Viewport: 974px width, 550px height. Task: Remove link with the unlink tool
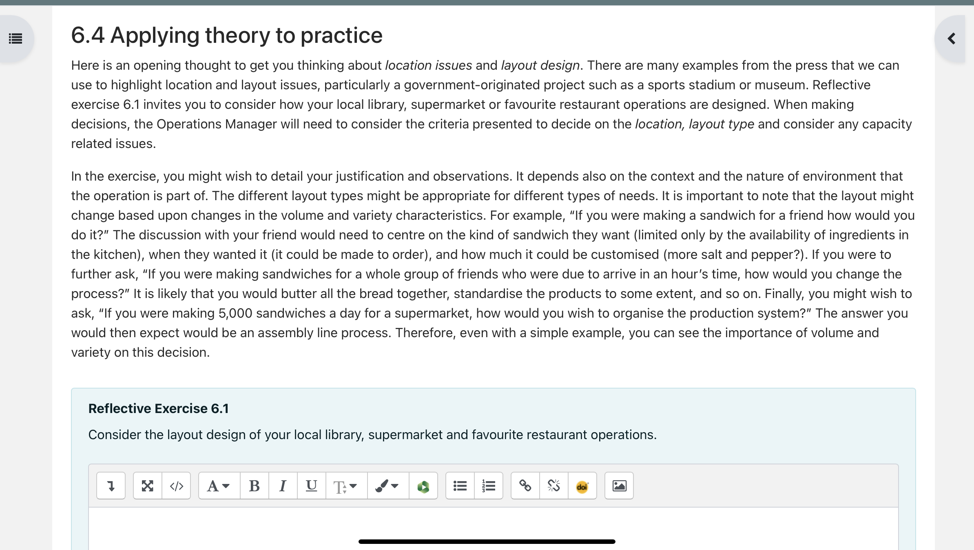coord(553,485)
